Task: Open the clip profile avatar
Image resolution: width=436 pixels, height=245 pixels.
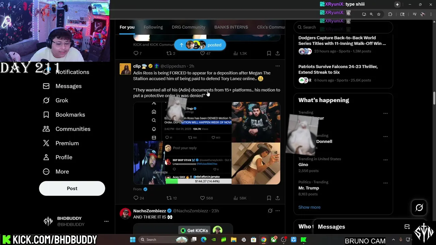Action: click(x=125, y=69)
